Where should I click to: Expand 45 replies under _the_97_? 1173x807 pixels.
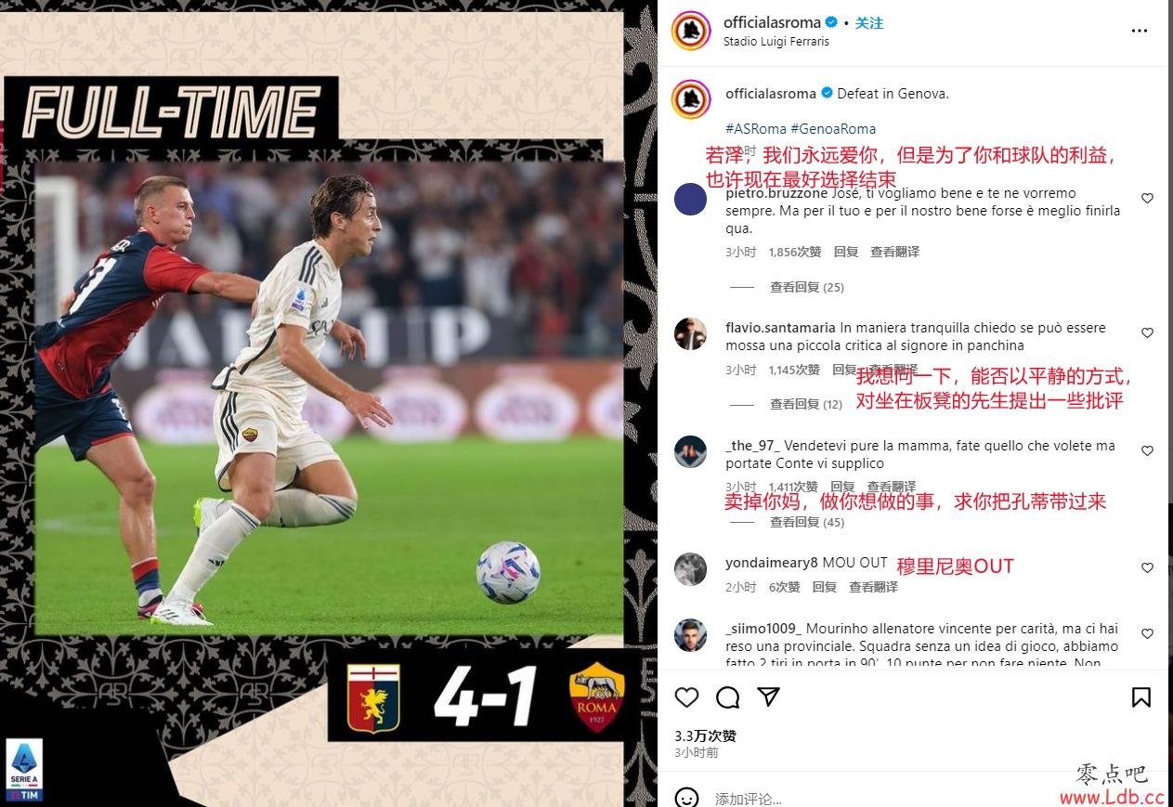(x=806, y=523)
